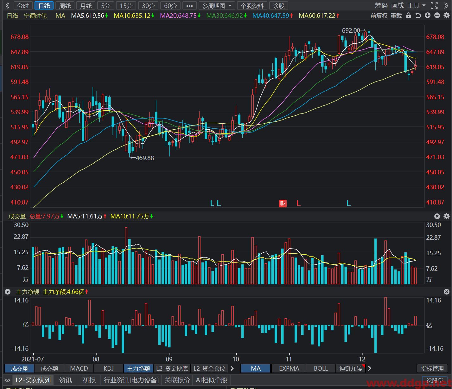The image size is (452, 389).
Task: Click the double-left-arrow collapse icon
Action: pyautogui.click(x=7, y=5)
